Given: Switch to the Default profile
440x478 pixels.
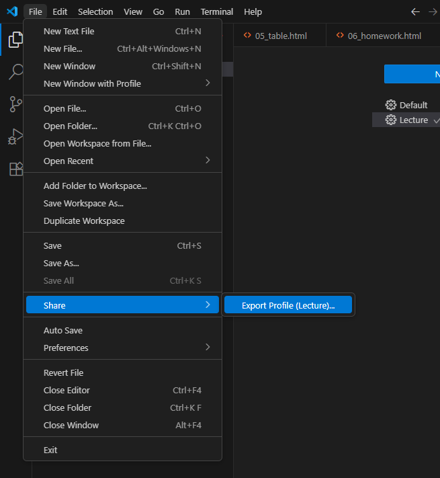Looking at the screenshot, I should (x=413, y=105).
